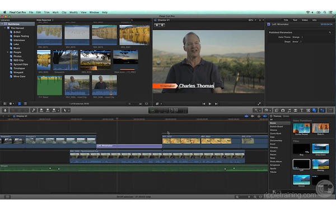Viewport: 336px width, 210px height.
Task: Open the Generators browser icon
Action: [308, 110]
